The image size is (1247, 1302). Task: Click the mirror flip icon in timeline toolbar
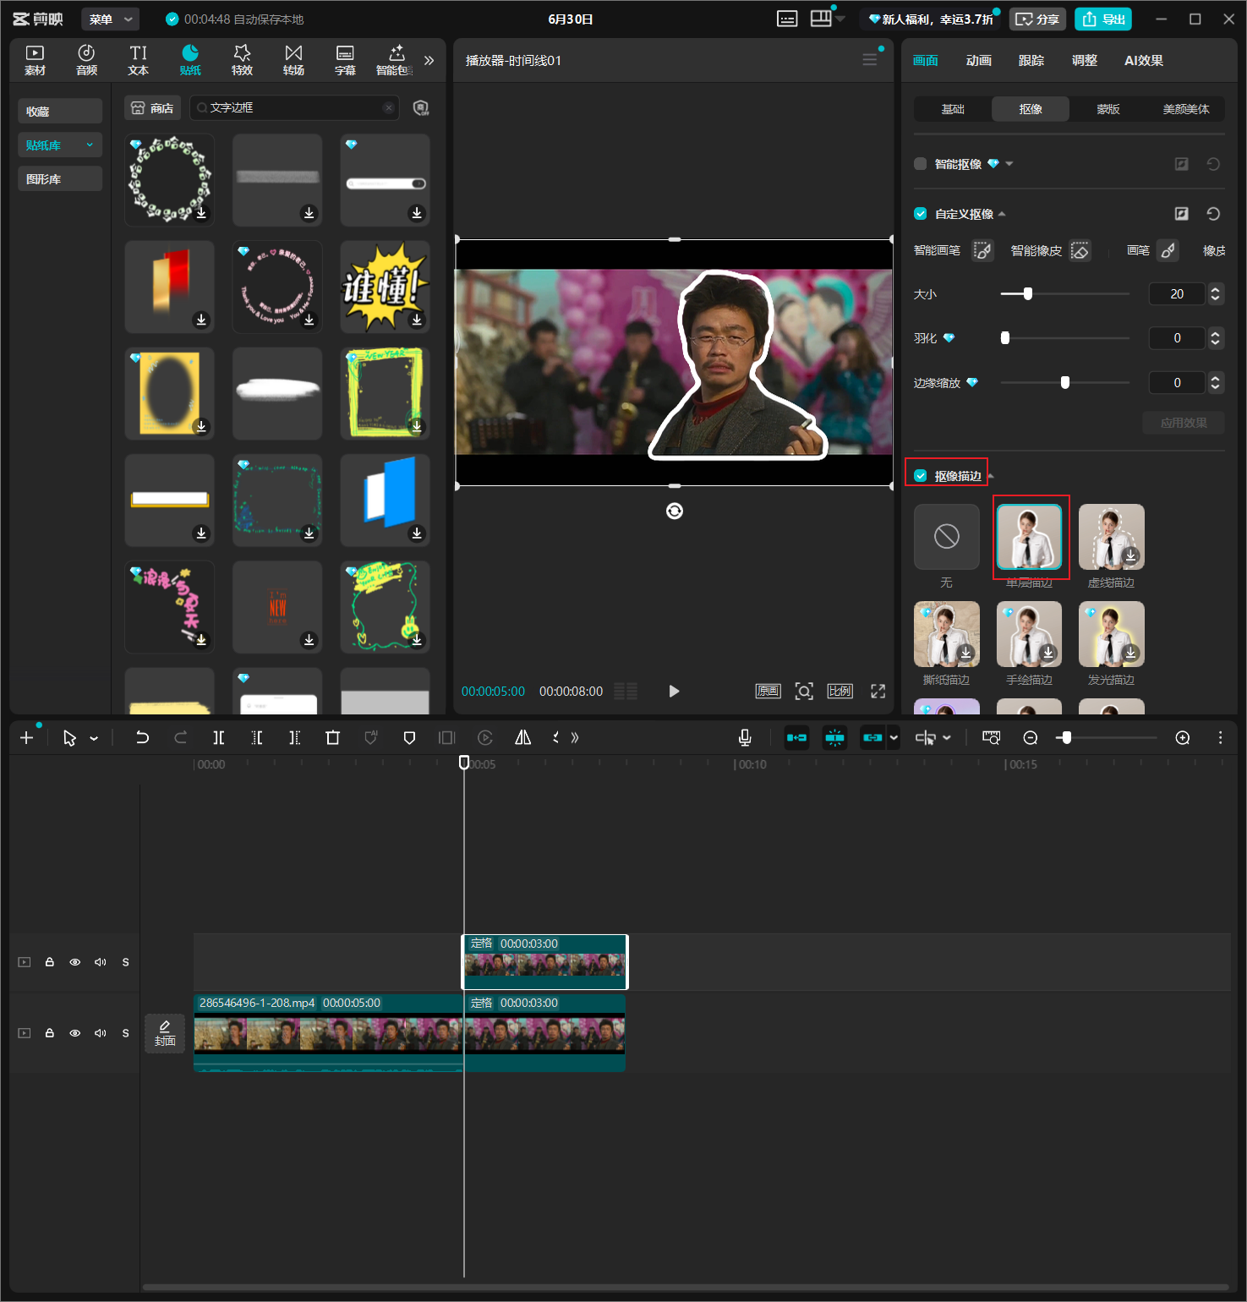(523, 737)
